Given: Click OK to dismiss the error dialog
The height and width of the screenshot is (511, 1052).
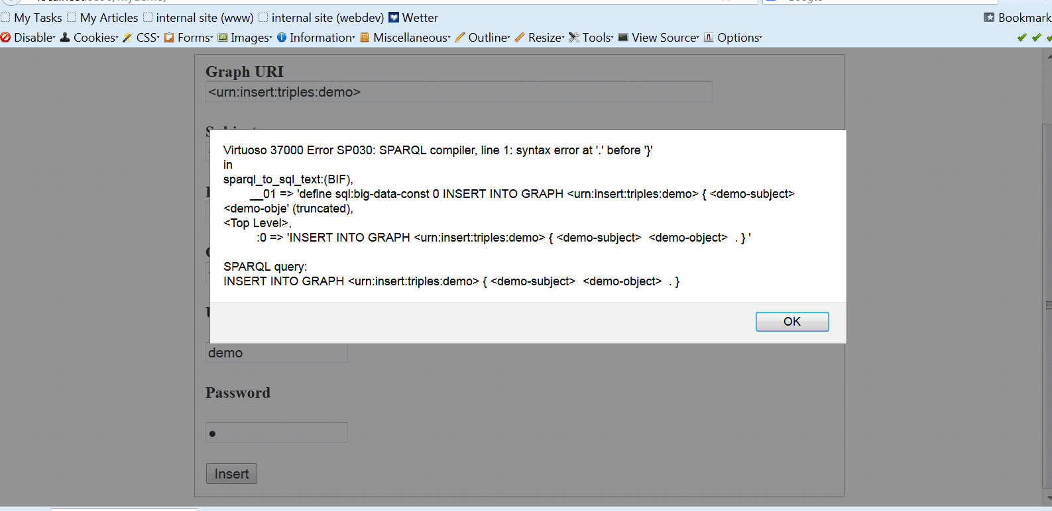Looking at the screenshot, I should 791,322.
